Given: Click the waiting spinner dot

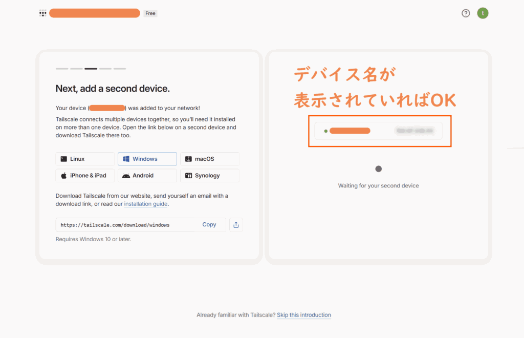Looking at the screenshot, I should (x=379, y=169).
